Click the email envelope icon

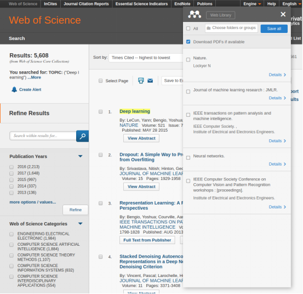tap(150, 81)
